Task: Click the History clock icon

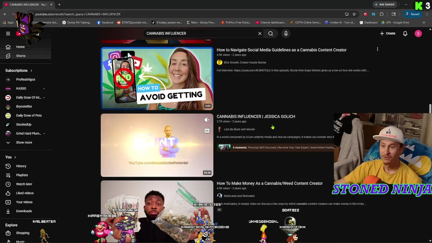Action: tap(8, 166)
